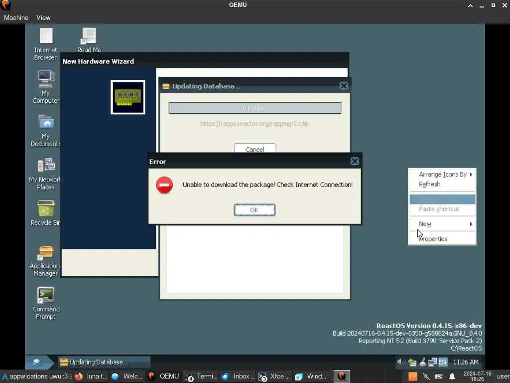Click the red error stop icon
The width and height of the screenshot is (510, 383).
[164, 185]
